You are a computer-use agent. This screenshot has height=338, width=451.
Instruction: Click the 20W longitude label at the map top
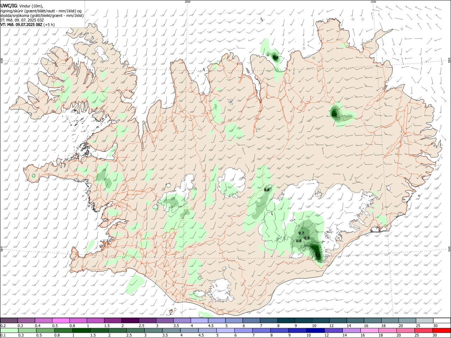187,2
